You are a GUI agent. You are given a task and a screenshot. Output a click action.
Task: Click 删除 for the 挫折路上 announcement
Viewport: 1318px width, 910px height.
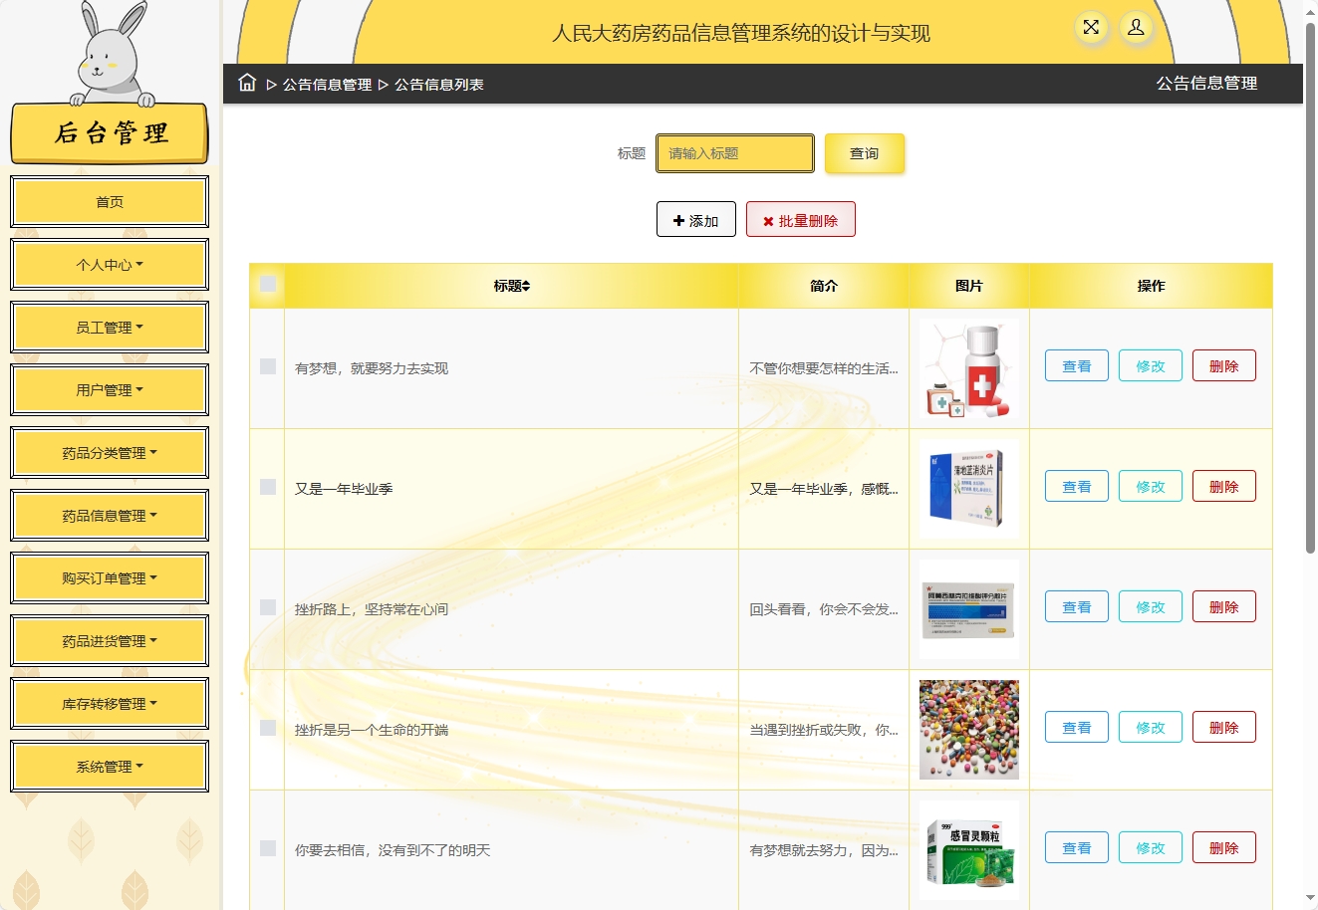[x=1223, y=606]
